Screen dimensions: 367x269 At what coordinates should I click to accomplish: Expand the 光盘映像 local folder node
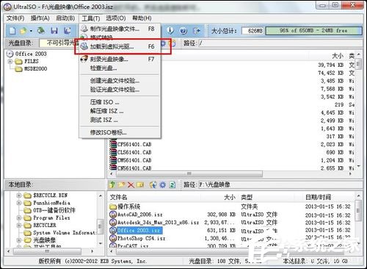tap(19, 240)
